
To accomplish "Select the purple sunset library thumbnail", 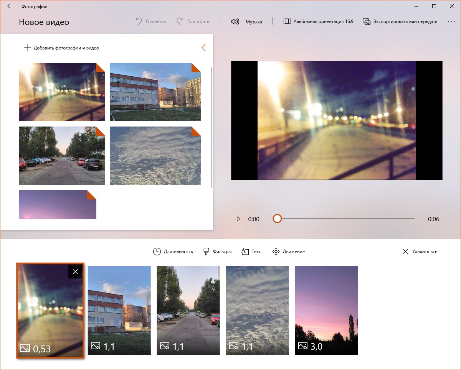I will [58, 205].
